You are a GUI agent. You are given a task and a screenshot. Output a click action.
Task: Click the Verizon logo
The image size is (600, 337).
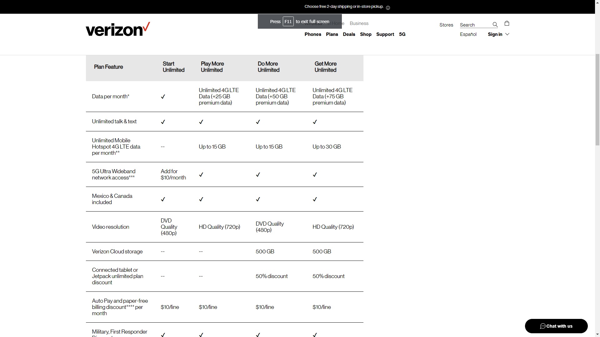coord(117,29)
